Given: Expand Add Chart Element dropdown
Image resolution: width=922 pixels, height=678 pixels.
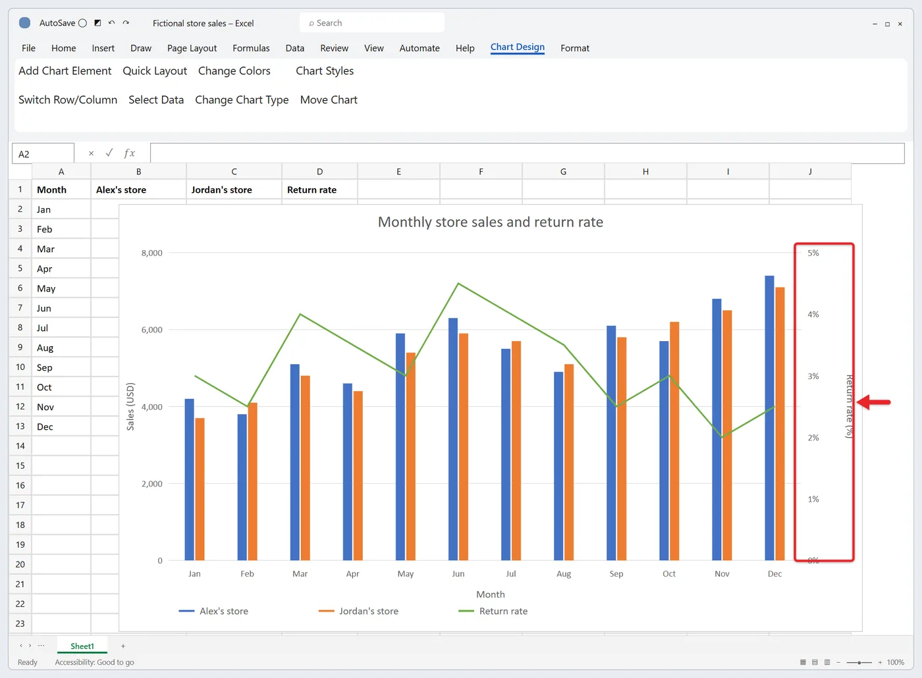Looking at the screenshot, I should (x=65, y=71).
